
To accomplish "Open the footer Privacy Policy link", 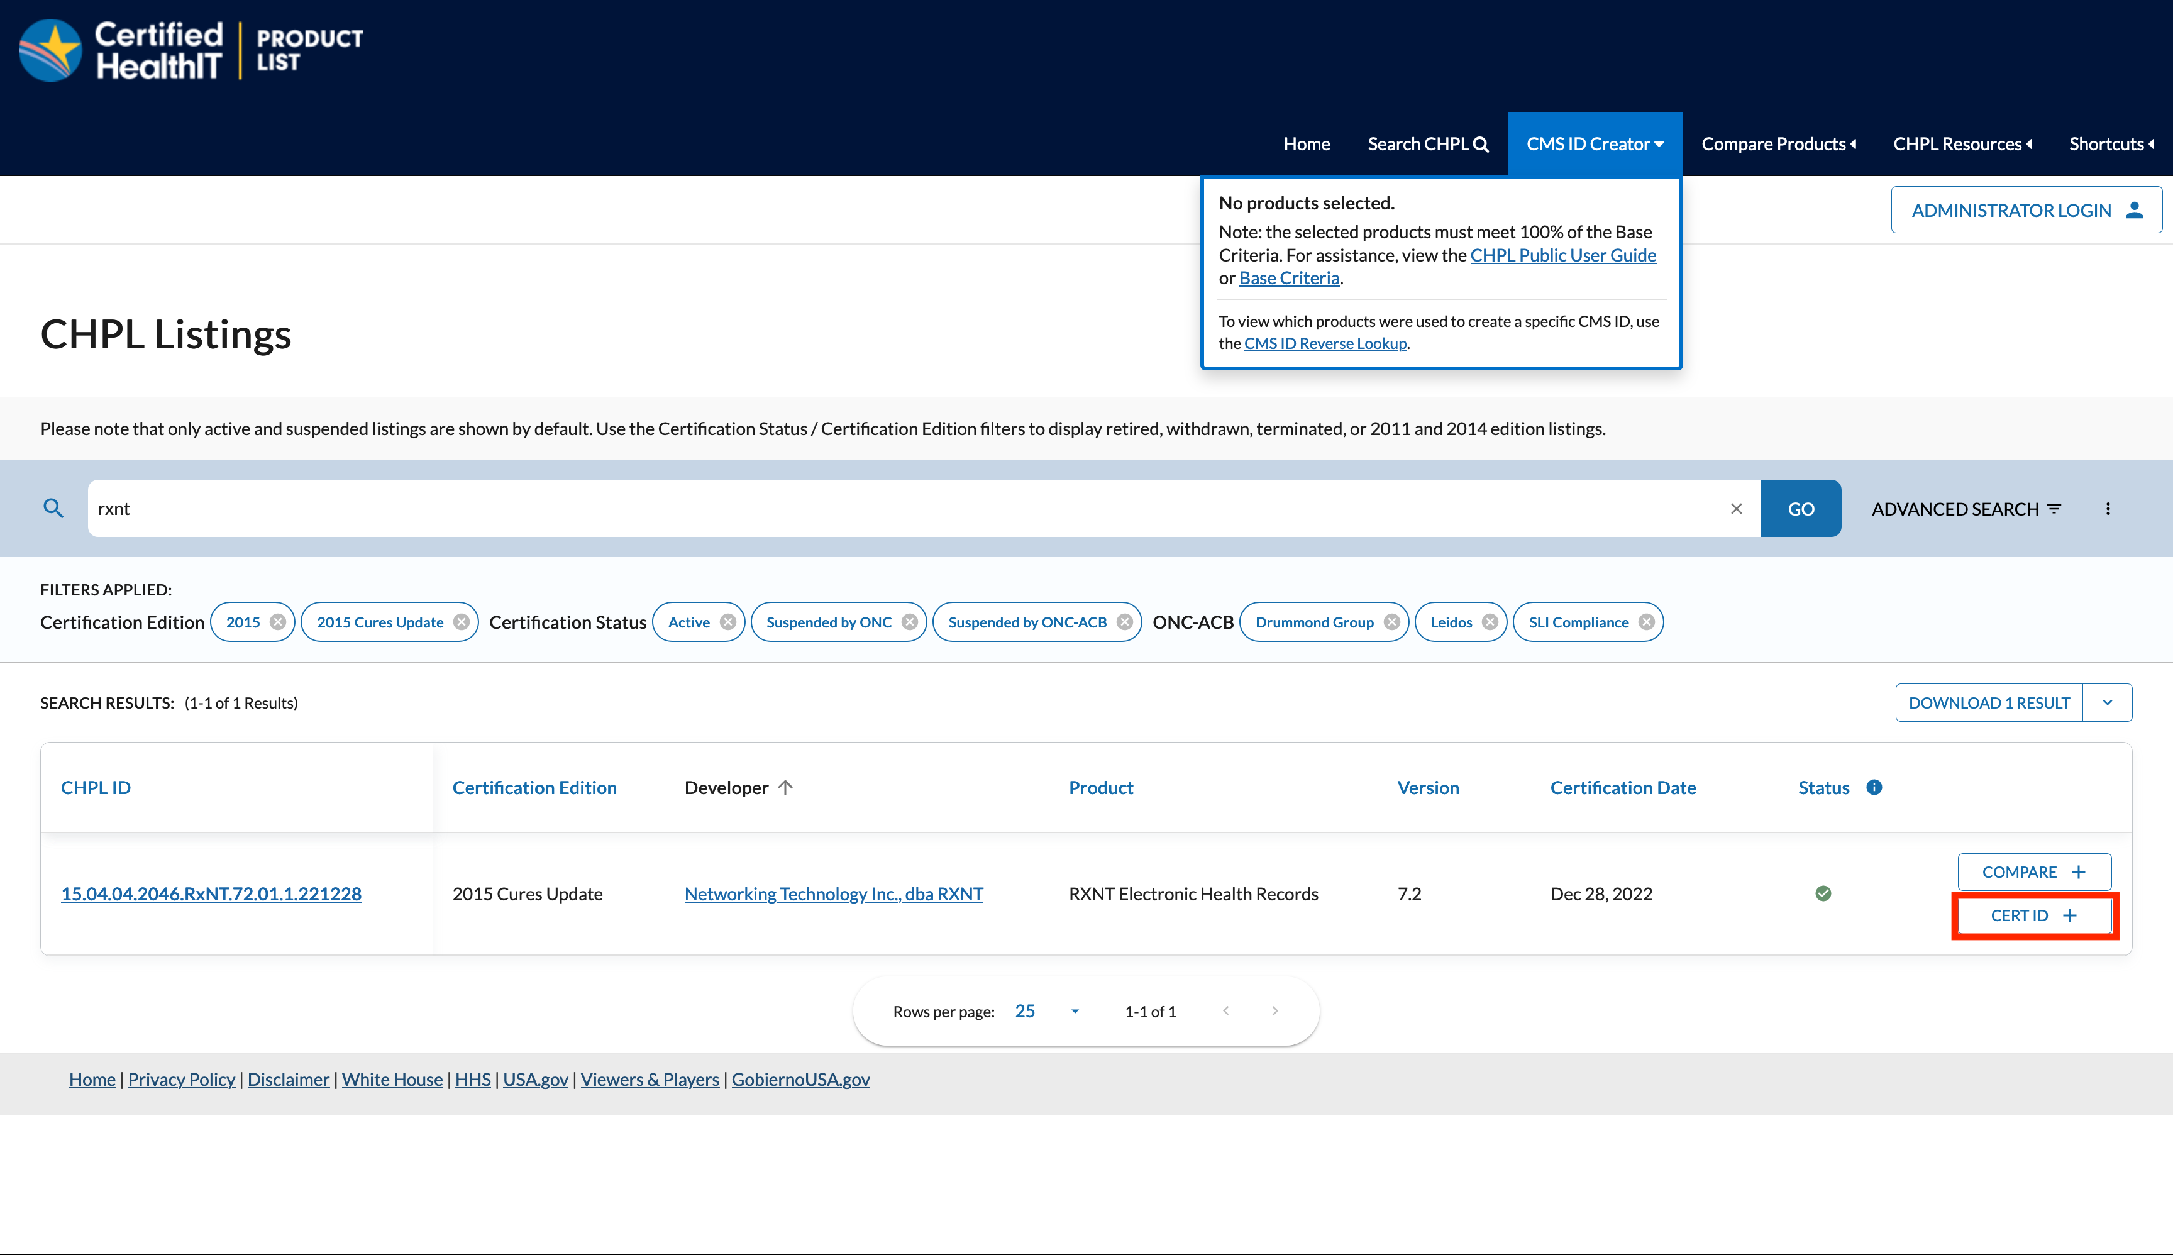I will (181, 1079).
